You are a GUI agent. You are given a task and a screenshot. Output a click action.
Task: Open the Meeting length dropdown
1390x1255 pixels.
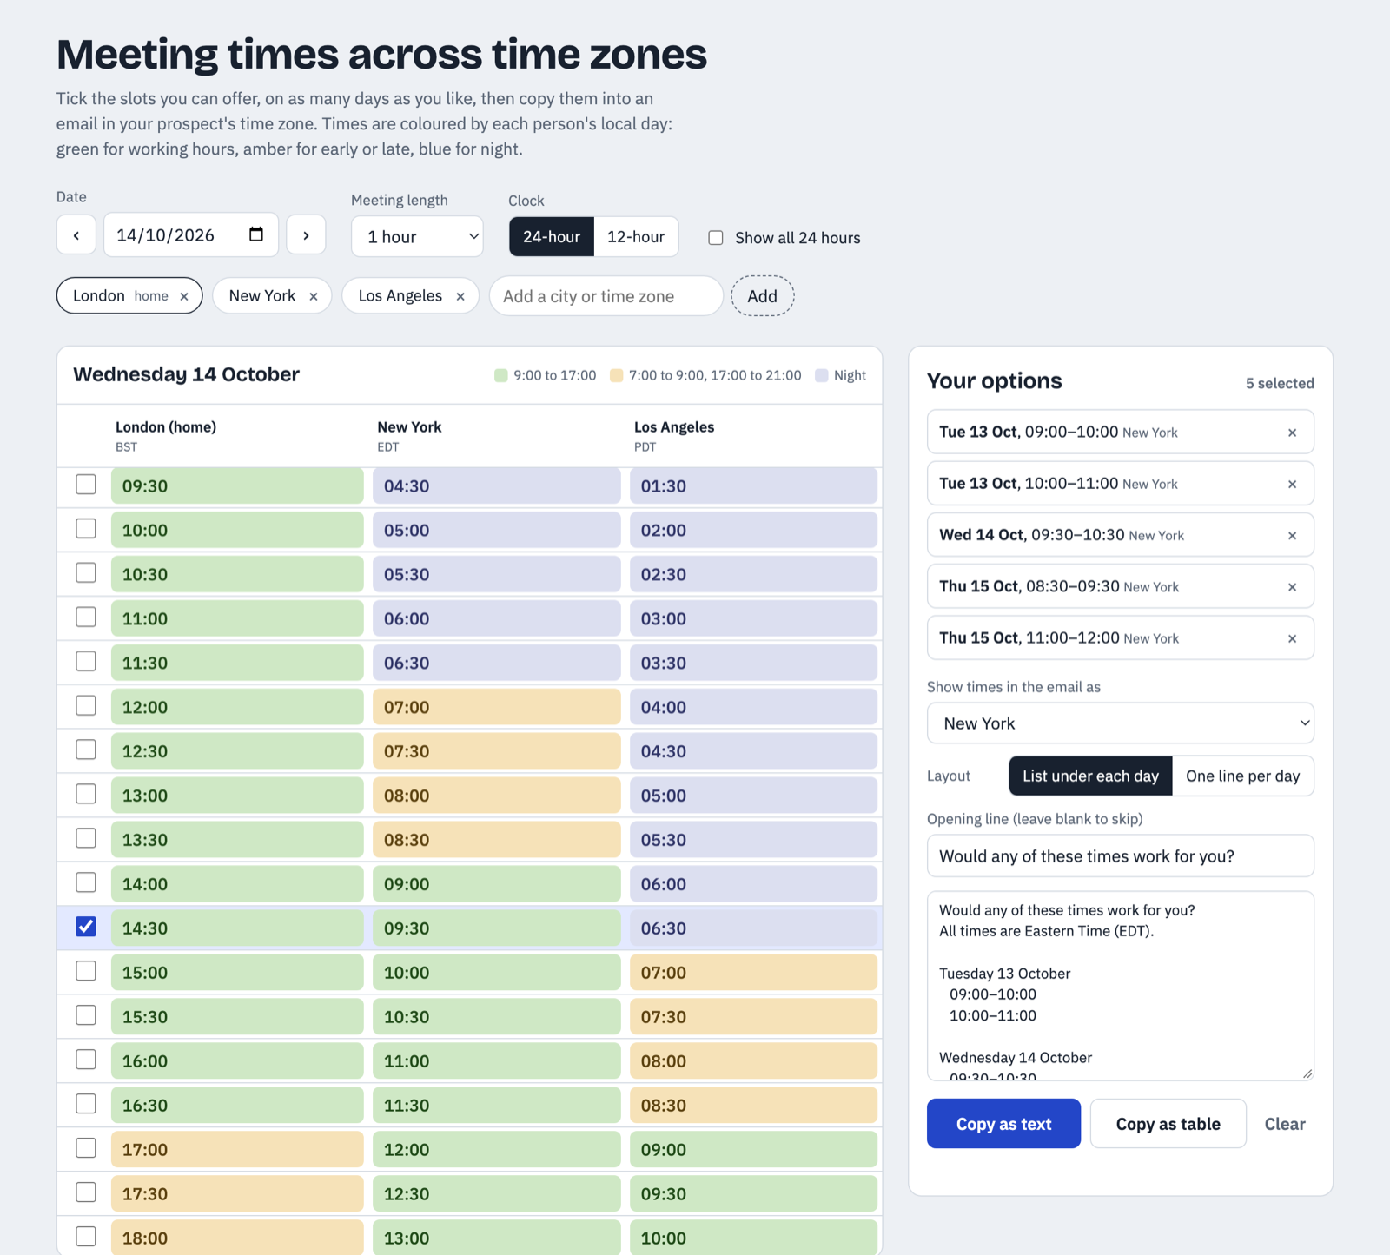click(x=417, y=236)
